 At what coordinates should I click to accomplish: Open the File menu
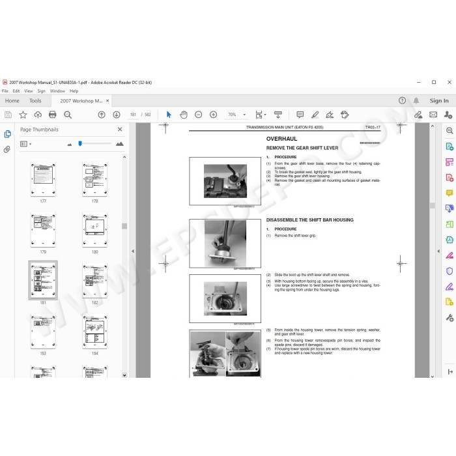coord(5,91)
